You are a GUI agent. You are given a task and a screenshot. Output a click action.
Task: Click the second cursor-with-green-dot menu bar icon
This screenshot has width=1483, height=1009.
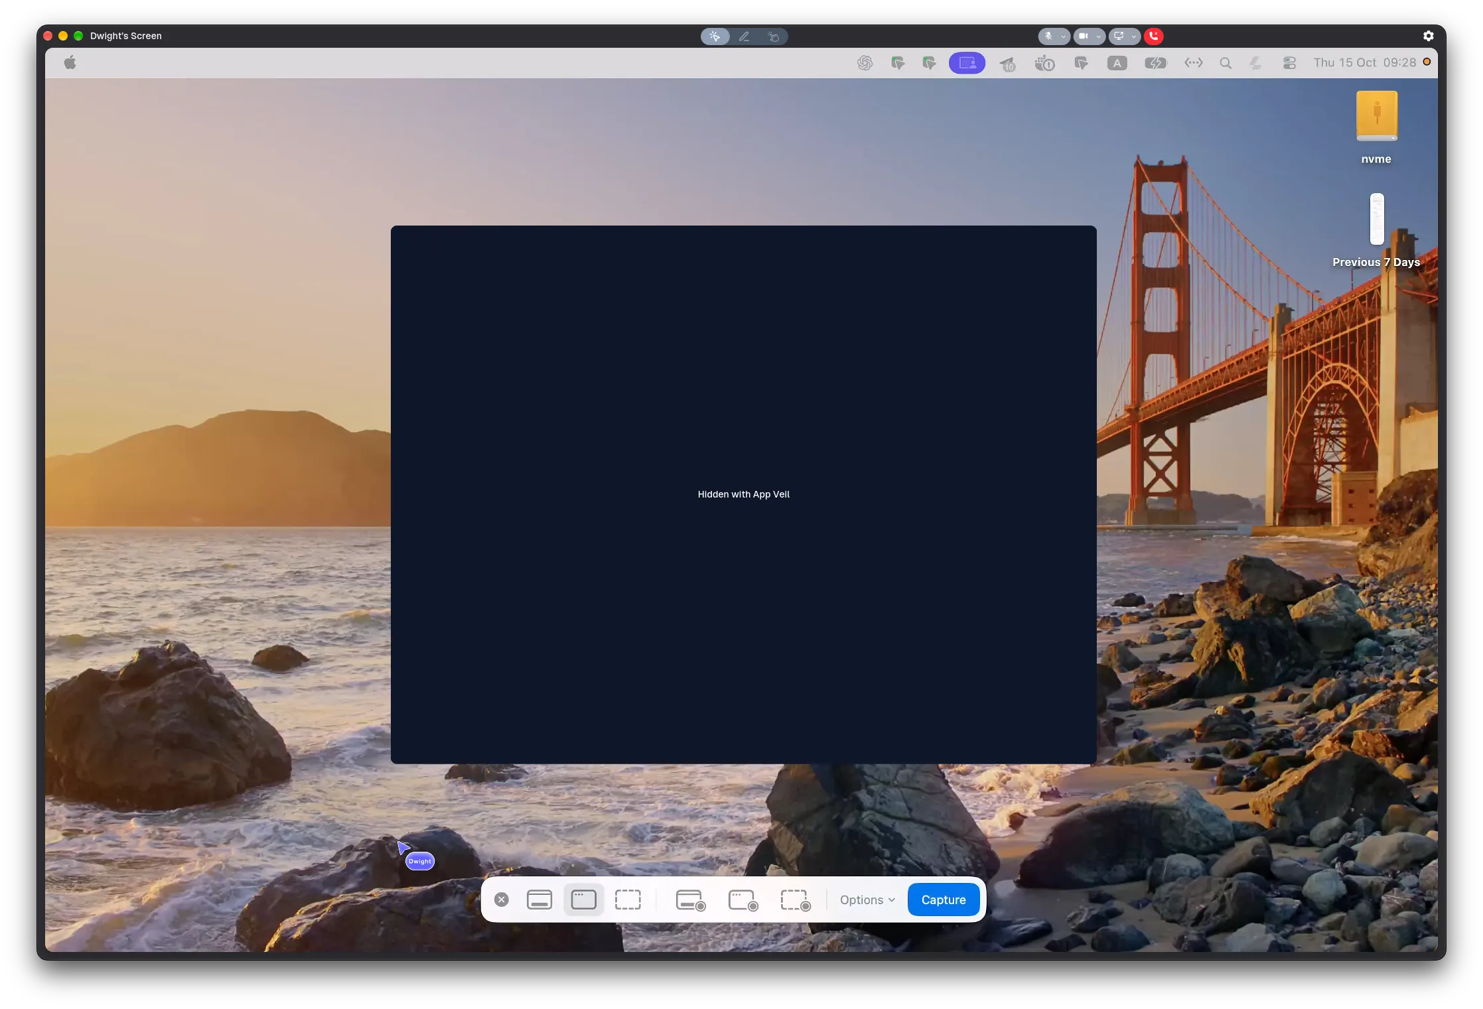pos(929,63)
